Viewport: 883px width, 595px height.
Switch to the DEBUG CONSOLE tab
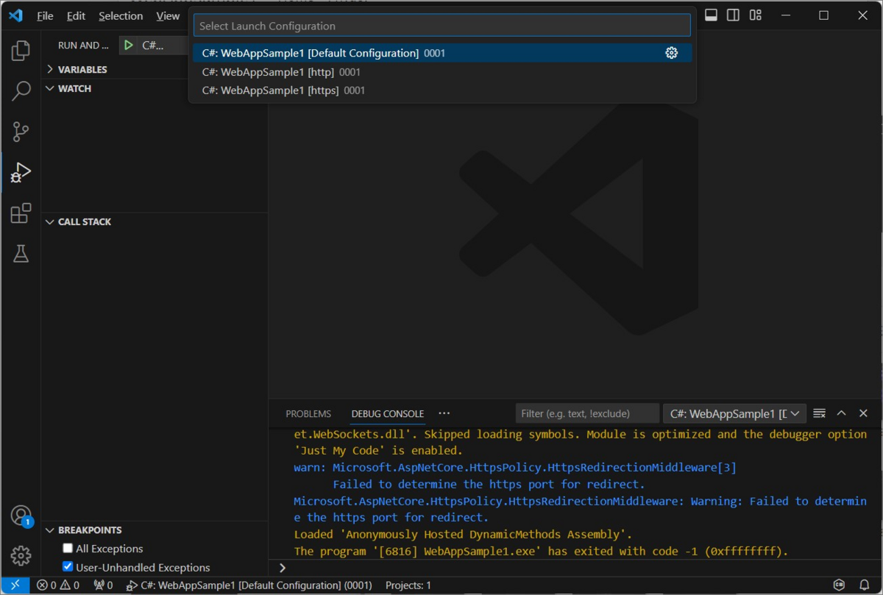click(388, 413)
